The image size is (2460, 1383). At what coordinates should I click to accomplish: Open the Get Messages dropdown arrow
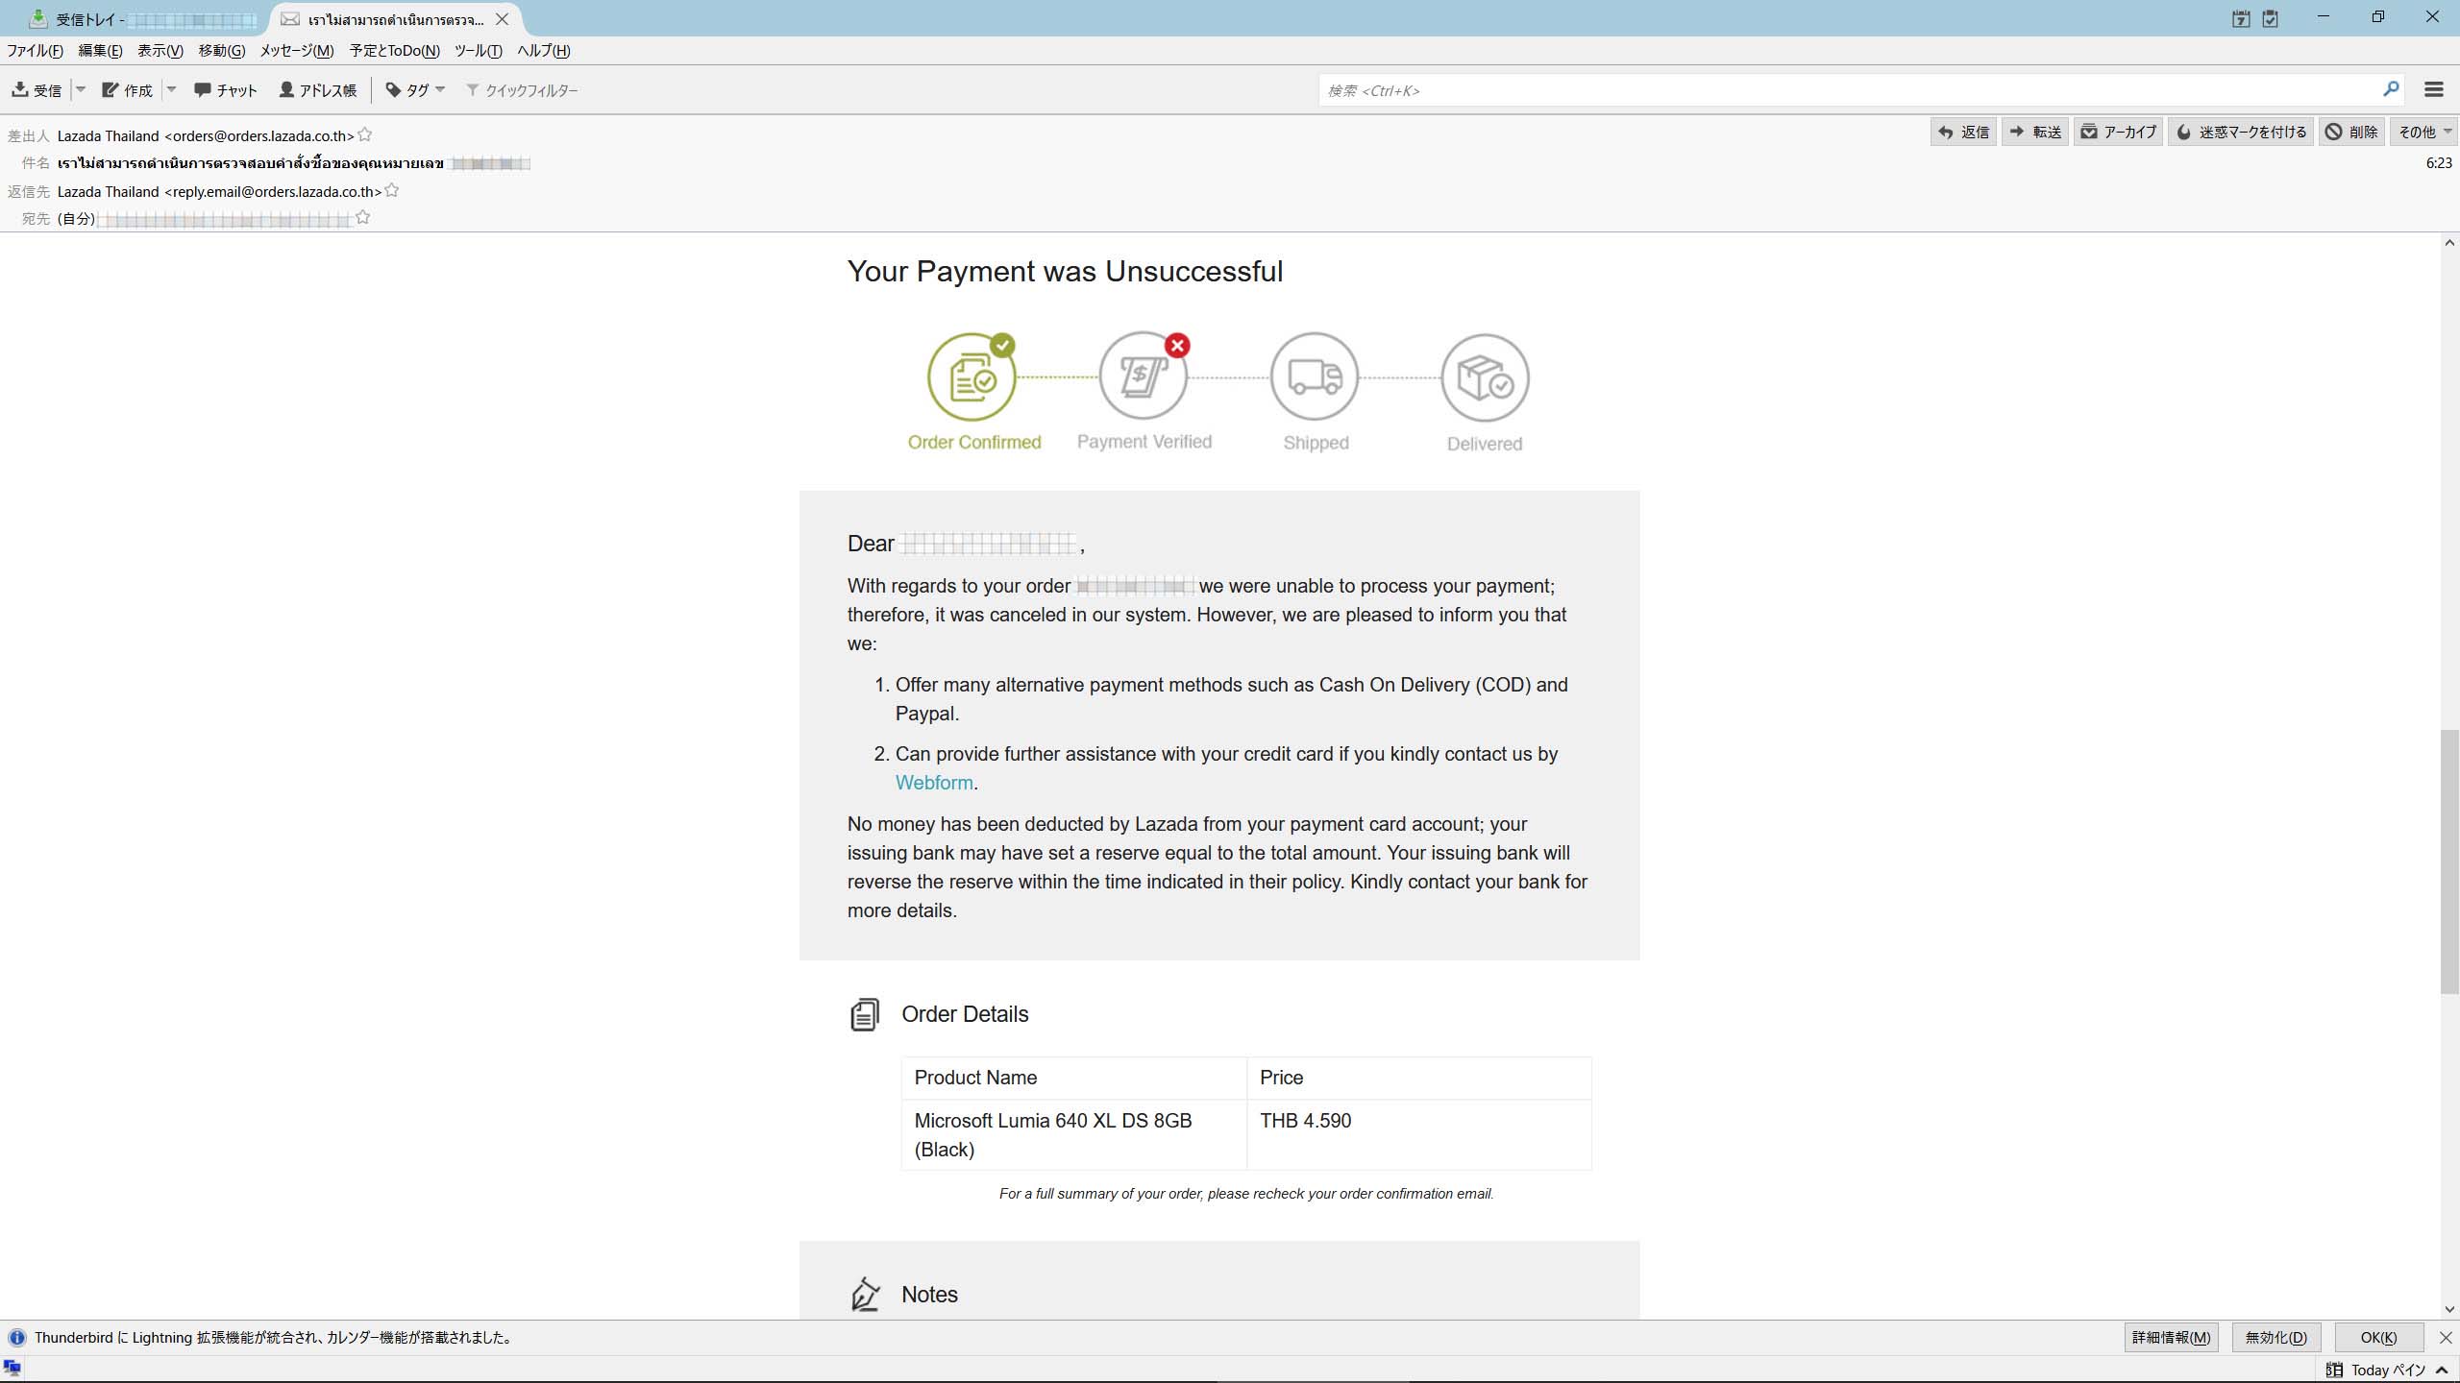[81, 89]
